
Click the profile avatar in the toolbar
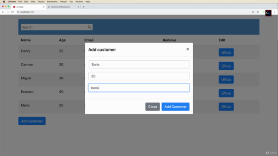(268, 13)
